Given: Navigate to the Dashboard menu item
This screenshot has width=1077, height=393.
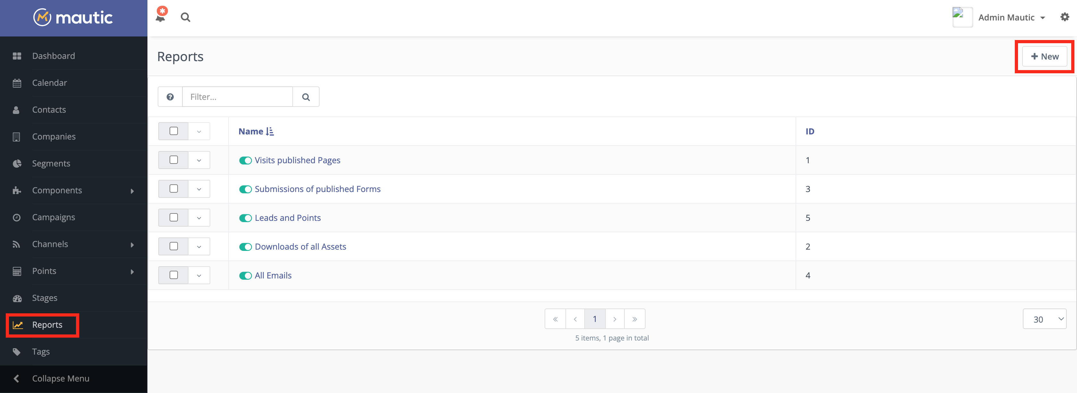Looking at the screenshot, I should point(54,56).
